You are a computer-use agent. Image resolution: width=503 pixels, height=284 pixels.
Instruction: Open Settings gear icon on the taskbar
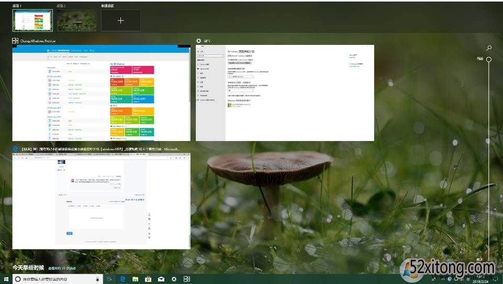(174, 279)
